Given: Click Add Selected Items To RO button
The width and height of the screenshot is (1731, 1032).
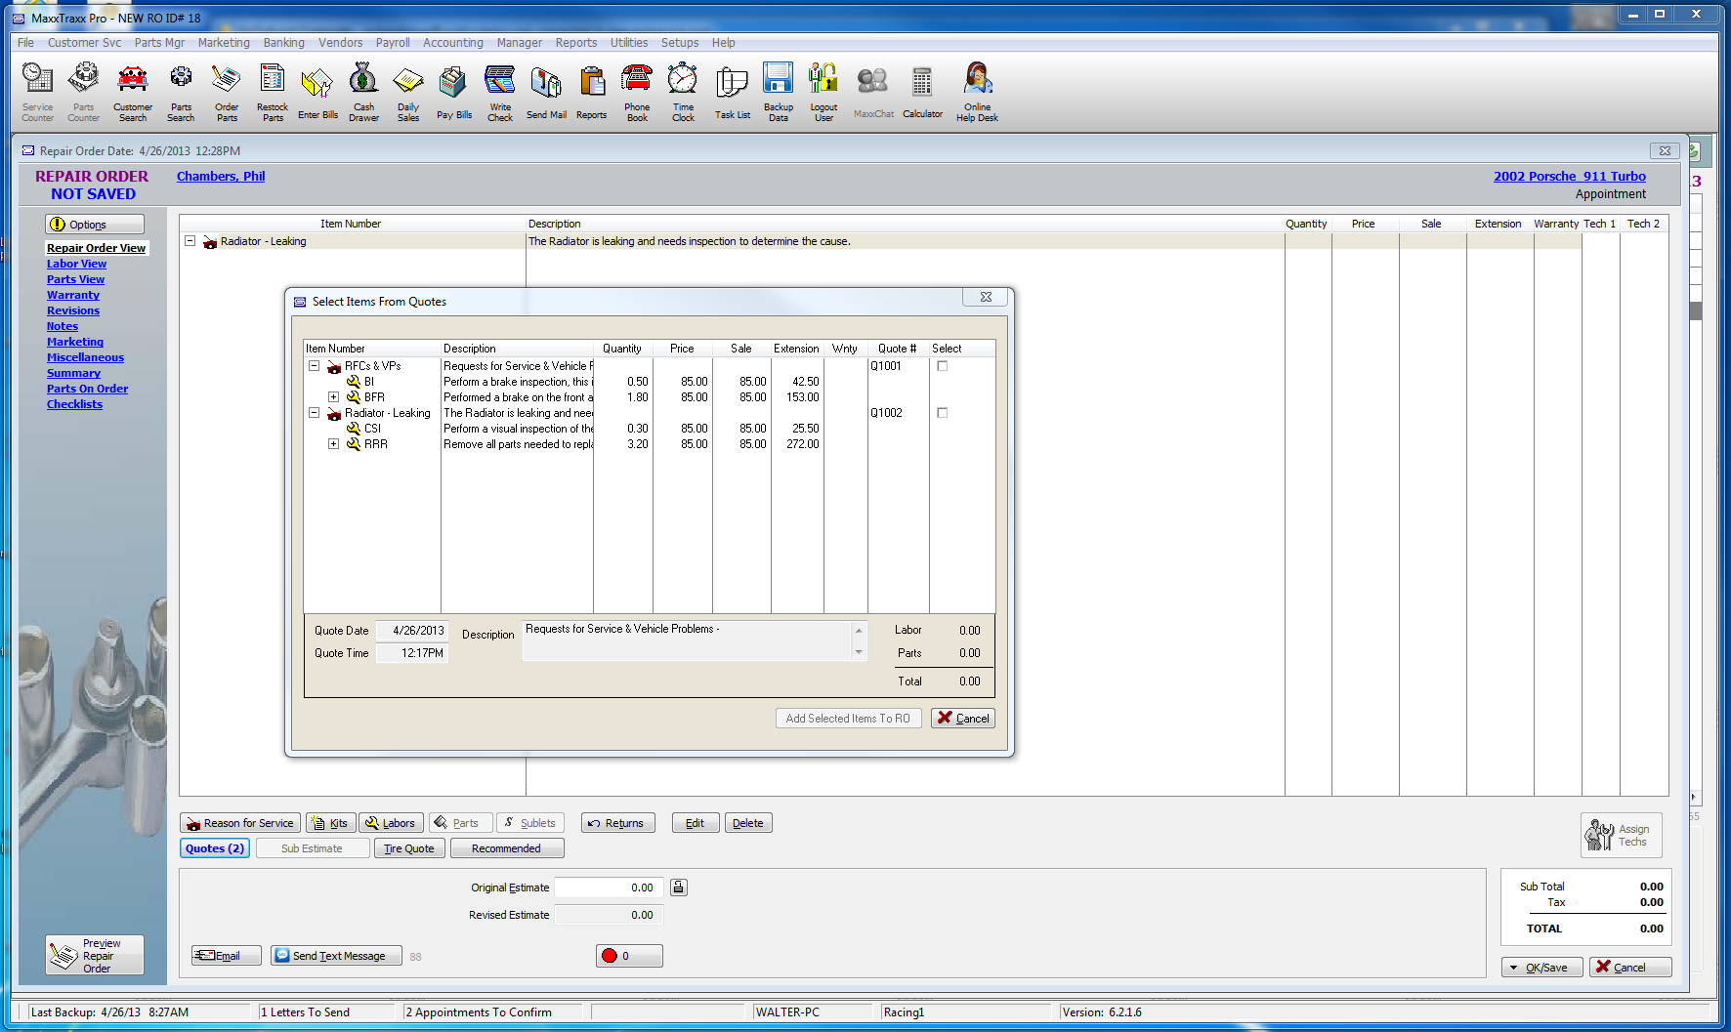Looking at the screenshot, I should [848, 718].
